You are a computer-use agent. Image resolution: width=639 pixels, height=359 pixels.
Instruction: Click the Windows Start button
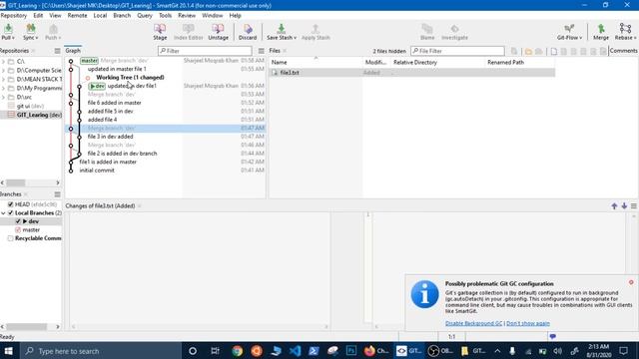coord(8,351)
